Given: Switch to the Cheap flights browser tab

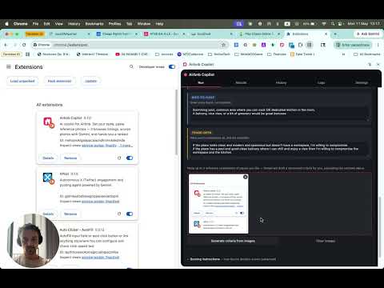Looking at the screenshot, I should click(x=116, y=34).
